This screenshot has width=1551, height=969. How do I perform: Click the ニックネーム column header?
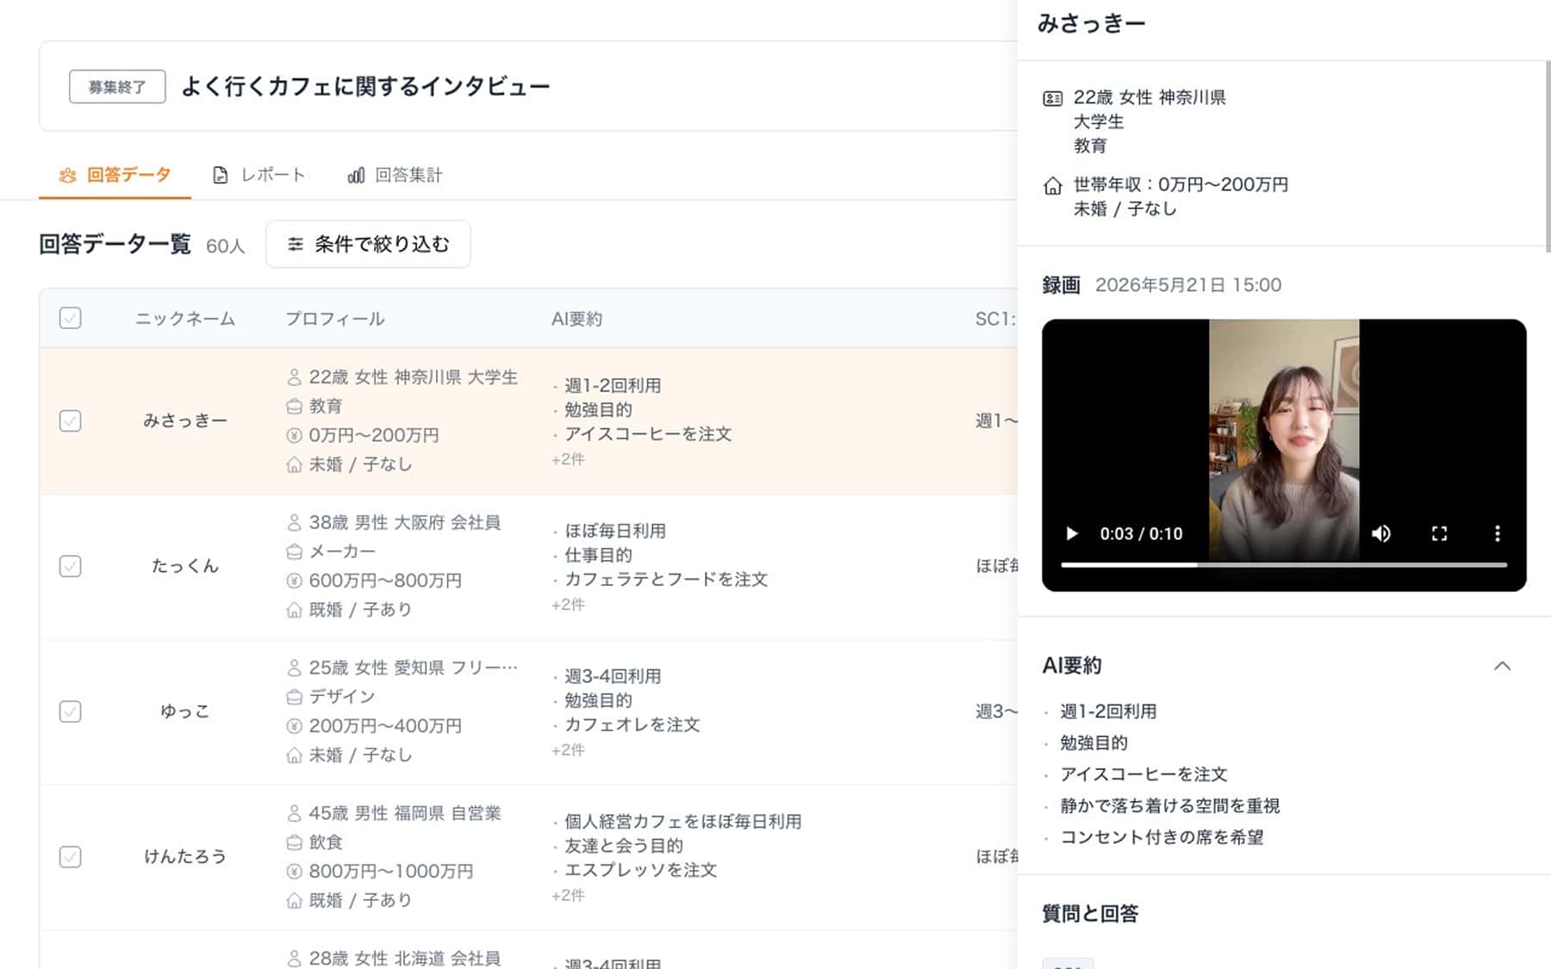(x=185, y=319)
